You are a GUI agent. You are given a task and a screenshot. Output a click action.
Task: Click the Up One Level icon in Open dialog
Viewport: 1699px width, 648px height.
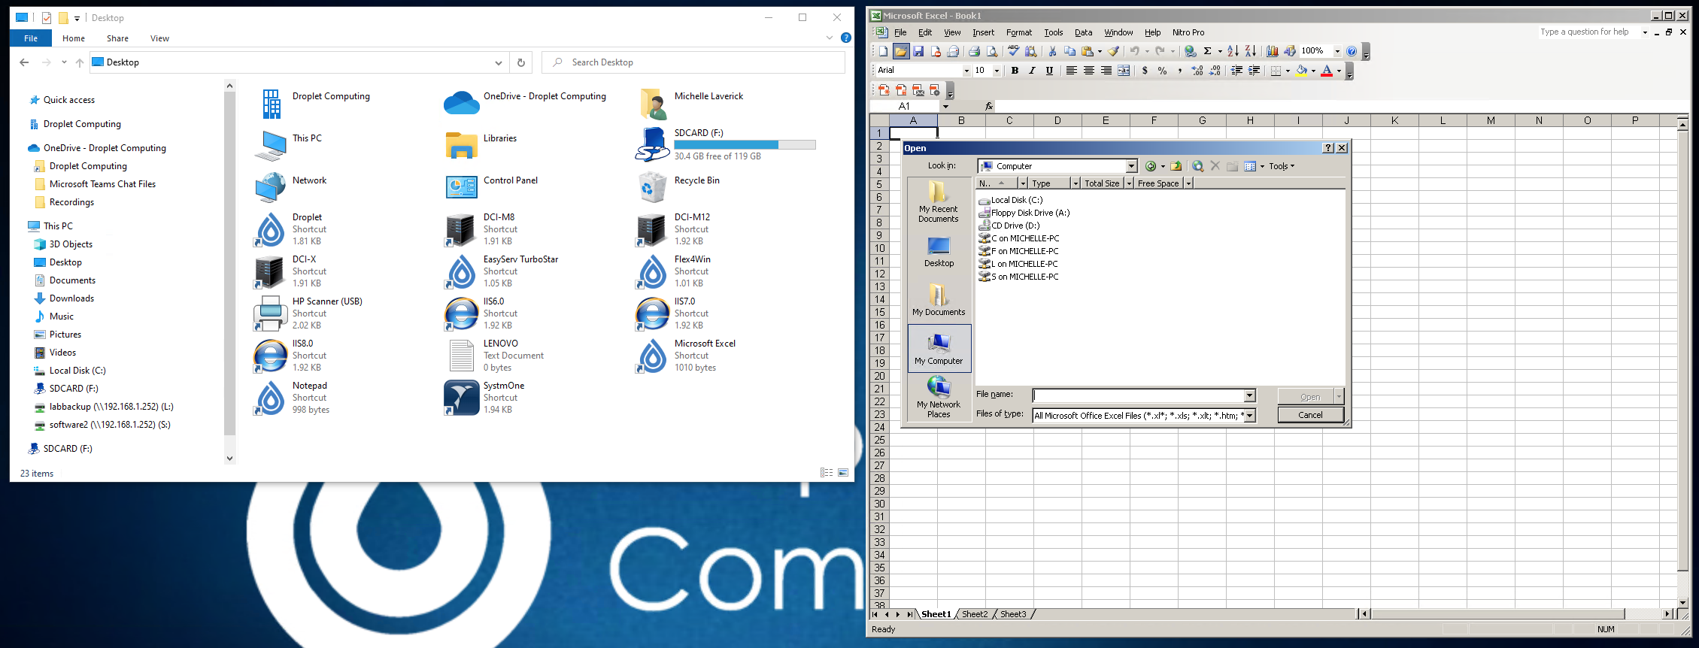pyautogui.click(x=1176, y=166)
